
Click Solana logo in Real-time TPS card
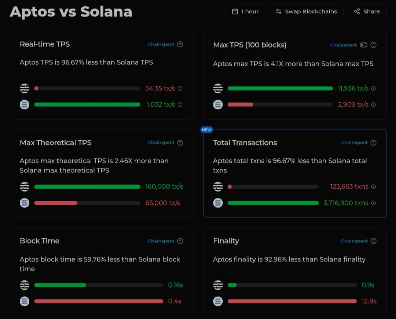(x=25, y=104)
